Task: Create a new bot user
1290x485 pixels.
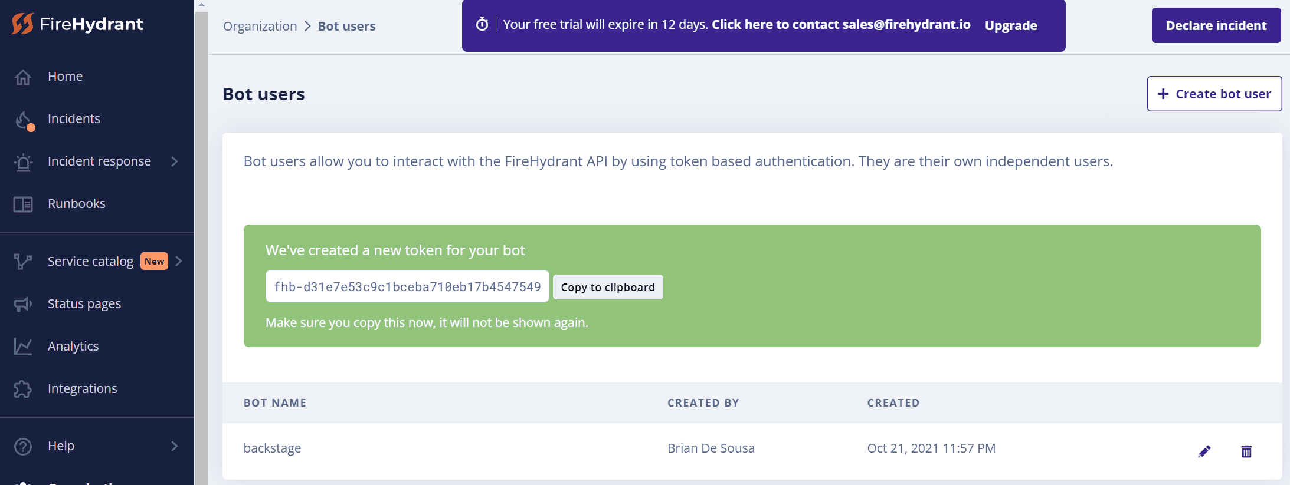Action: (1214, 94)
